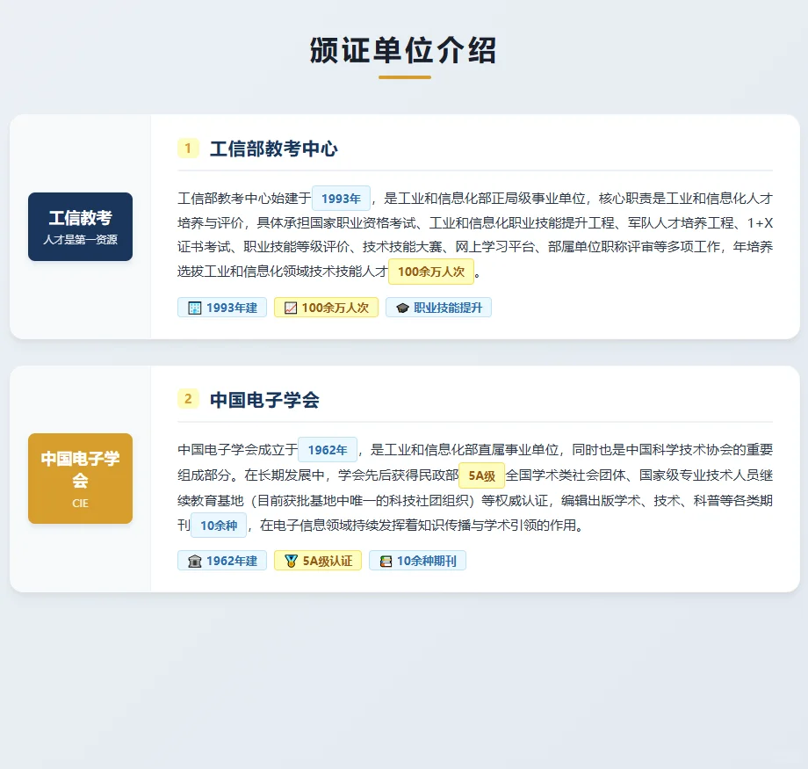The width and height of the screenshot is (808, 769).
Task: Click the graduation cap icon in the 职业技能提升 tag
Action: pos(402,308)
